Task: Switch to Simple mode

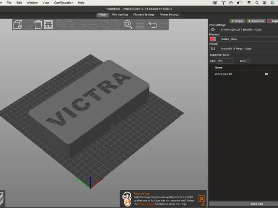Action: 238,21
